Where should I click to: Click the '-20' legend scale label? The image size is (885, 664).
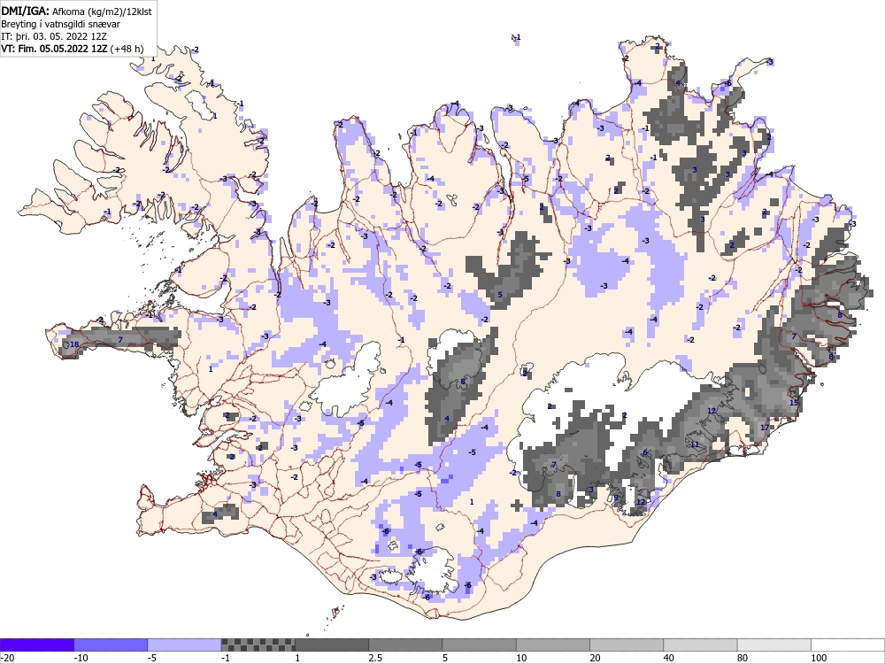[7, 658]
